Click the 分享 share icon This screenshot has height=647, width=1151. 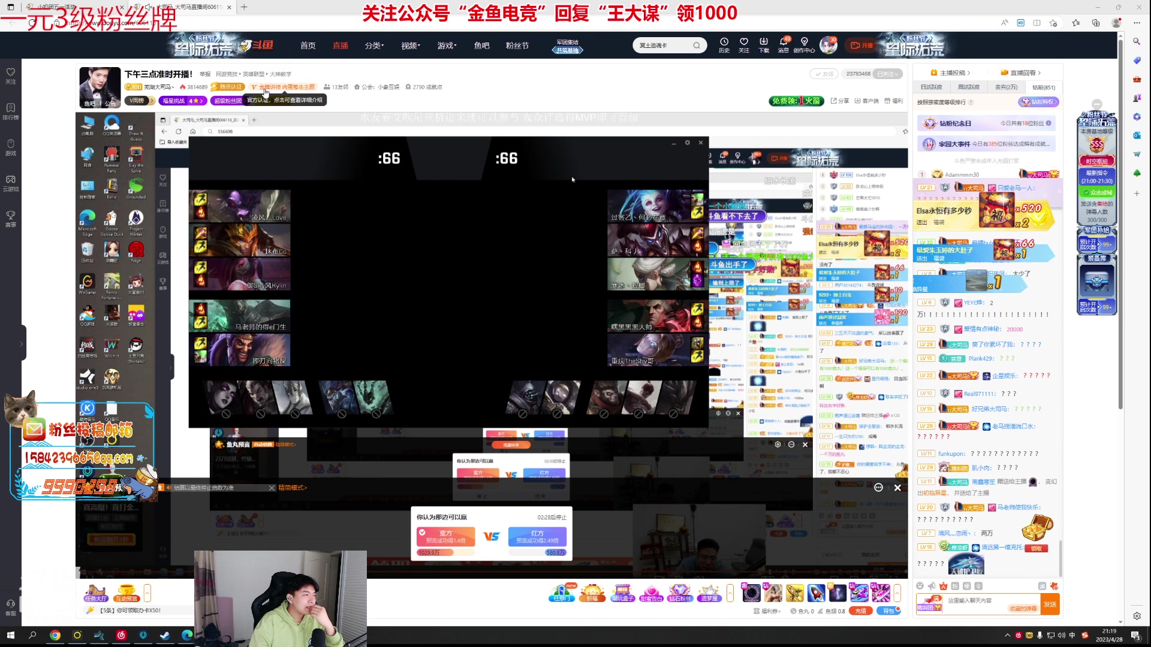(x=840, y=101)
